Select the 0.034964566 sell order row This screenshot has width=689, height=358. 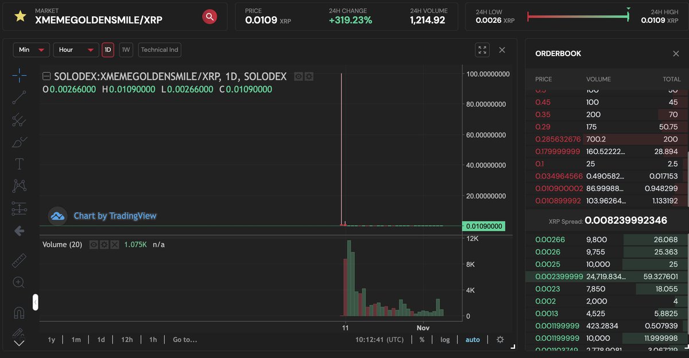[607, 176]
